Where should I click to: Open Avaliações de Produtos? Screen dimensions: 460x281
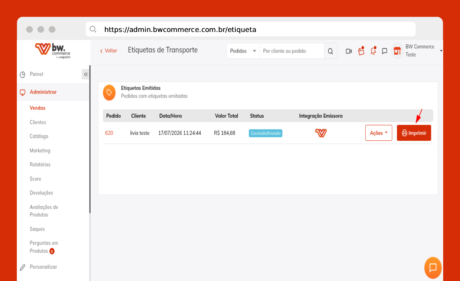pos(44,211)
